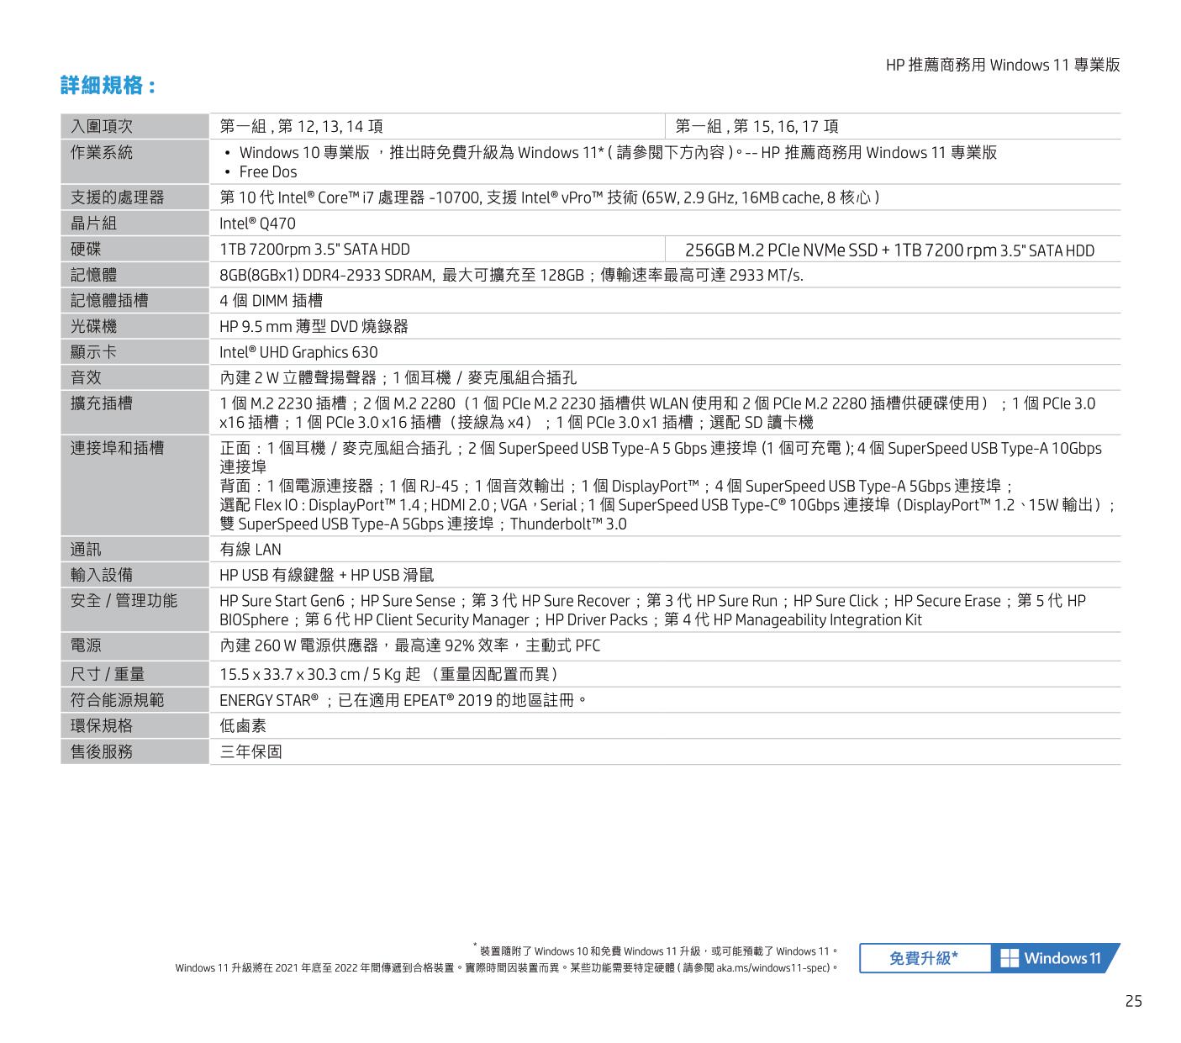Click the HP 9.5 mm 薄型 DVD 燒錄器 cell
The height and width of the screenshot is (1043, 1181).
tap(314, 327)
